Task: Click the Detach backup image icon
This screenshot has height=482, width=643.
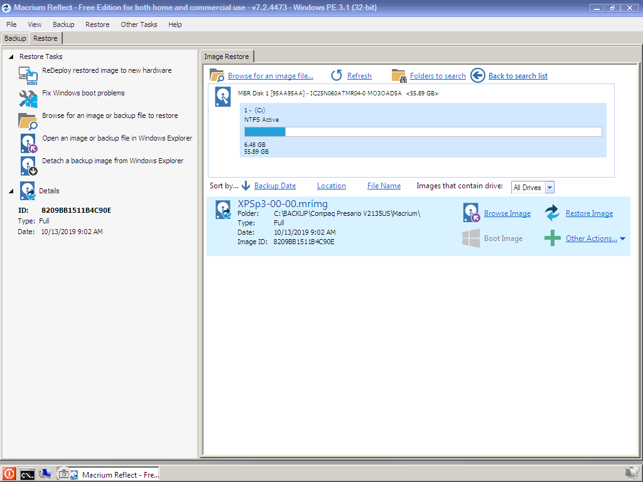Action: pyautogui.click(x=29, y=166)
